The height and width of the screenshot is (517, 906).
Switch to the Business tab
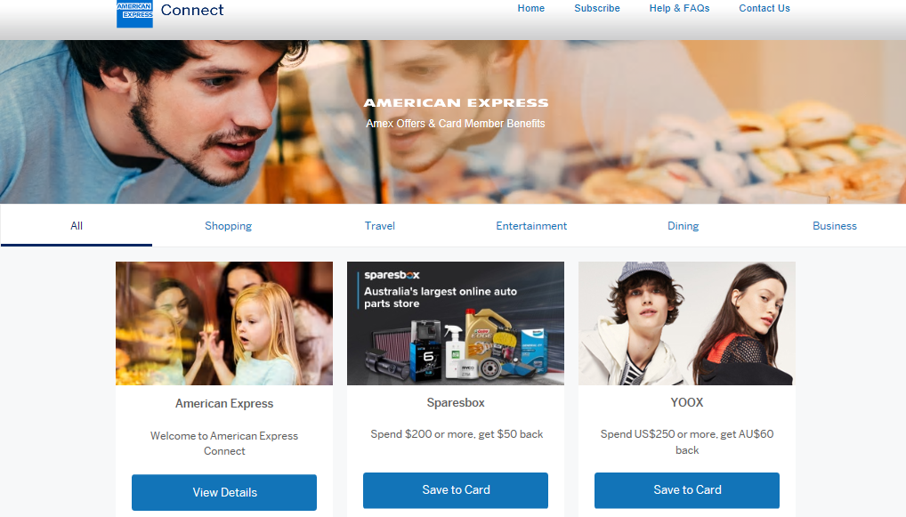834,225
